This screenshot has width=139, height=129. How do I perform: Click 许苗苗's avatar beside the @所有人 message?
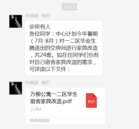[x=16, y=21]
